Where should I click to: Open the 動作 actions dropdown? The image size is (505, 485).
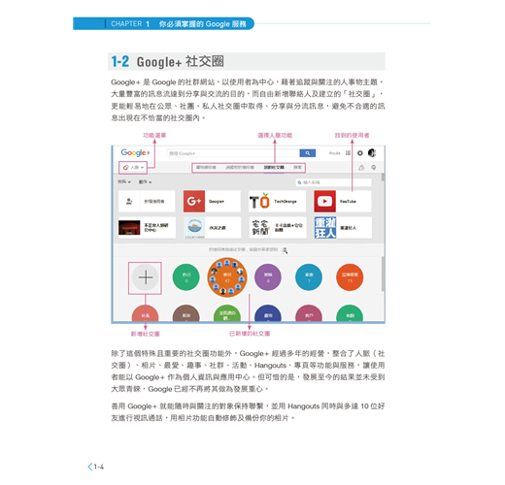click(x=145, y=181)
